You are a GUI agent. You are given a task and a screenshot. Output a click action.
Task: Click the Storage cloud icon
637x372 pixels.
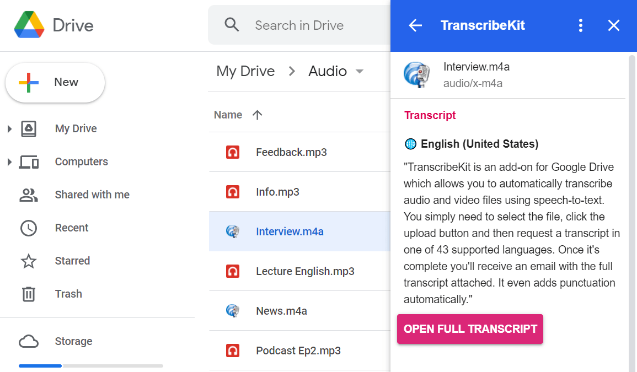pos(29,341)
